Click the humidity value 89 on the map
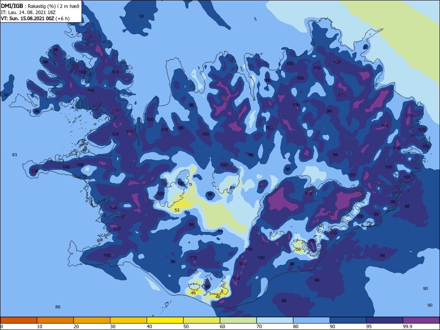440x330 pixels. [58, 307]
